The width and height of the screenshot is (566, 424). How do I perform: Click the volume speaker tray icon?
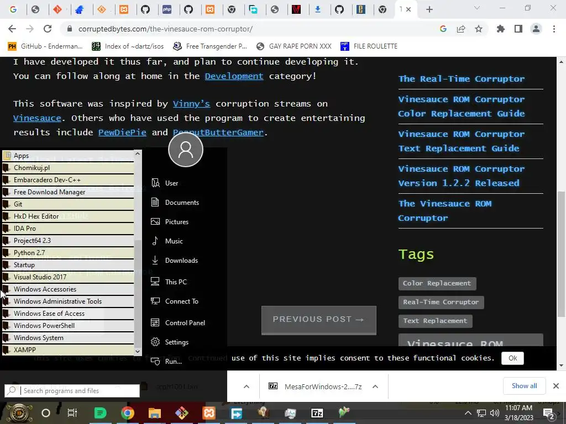pos(495,413)
